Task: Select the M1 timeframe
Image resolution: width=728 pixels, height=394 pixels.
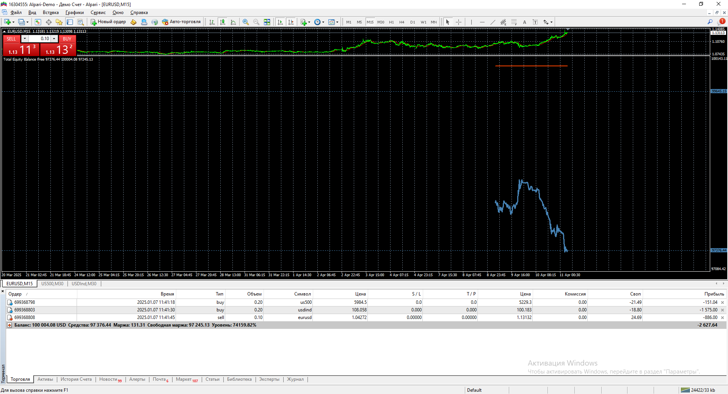Action: point(349,22)
